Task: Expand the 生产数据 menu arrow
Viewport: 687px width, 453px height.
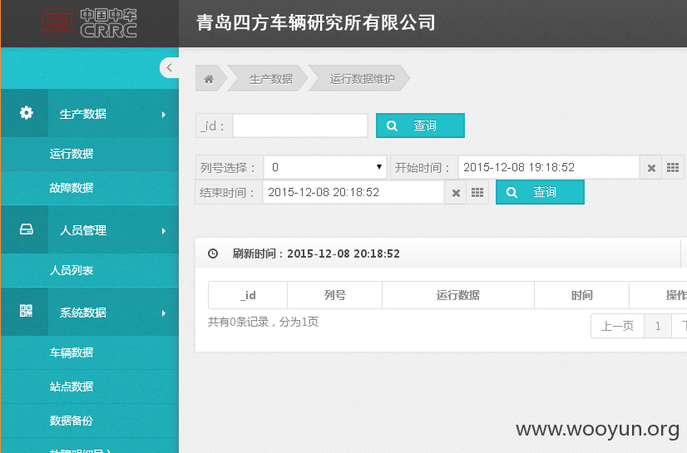Action: pos(163,115)
